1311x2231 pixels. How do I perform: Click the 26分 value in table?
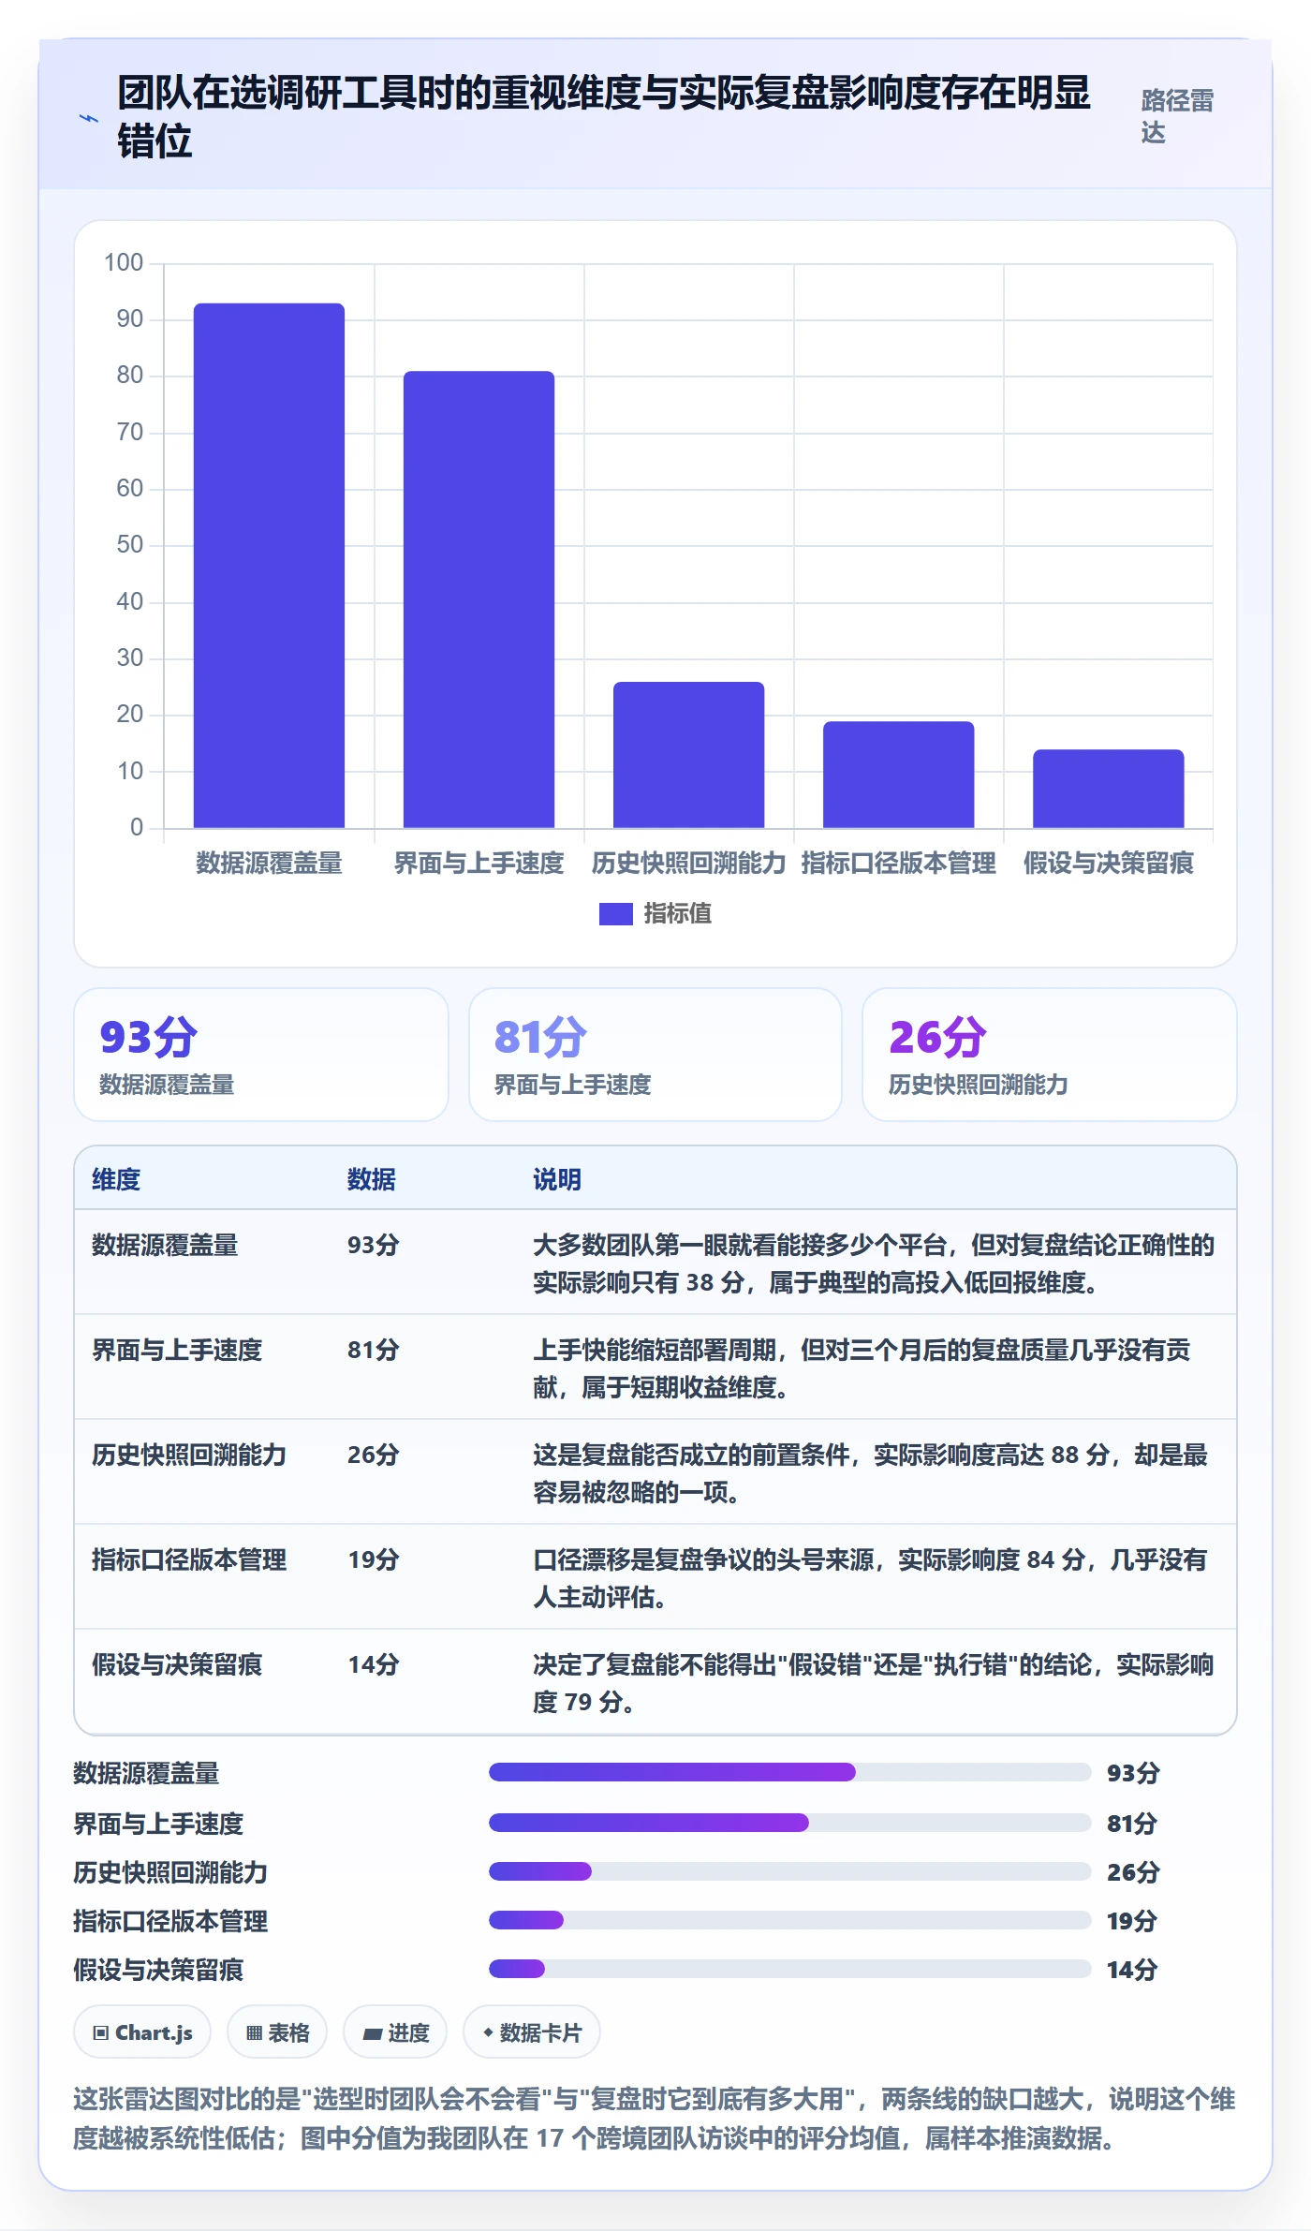click(374, 1455)
